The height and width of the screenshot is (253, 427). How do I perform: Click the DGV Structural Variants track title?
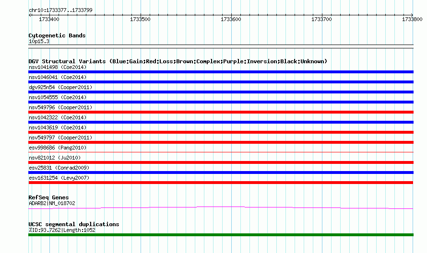pos(178,61)
